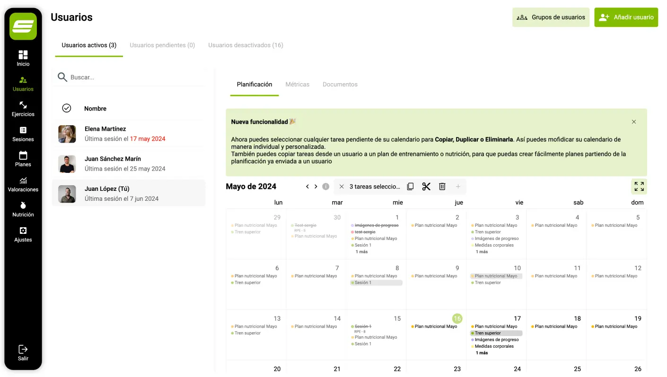
Task: Open Ajustes settings in sidebar
Action: point(23,234)
